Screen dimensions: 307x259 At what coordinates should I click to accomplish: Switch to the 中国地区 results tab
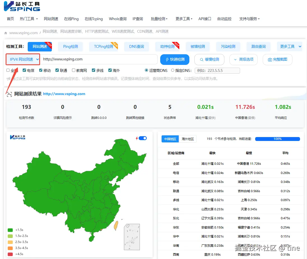point(170,139)
